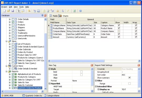Click the padlock security toolbar icon
The width and height of the screenshot is (142, 98).
point(58,11)
